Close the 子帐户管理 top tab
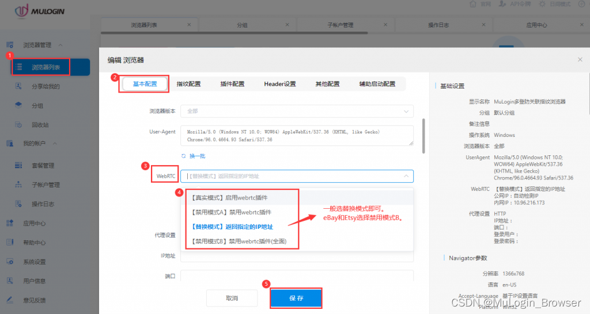590x314 pixels. (x=385, y=24)
